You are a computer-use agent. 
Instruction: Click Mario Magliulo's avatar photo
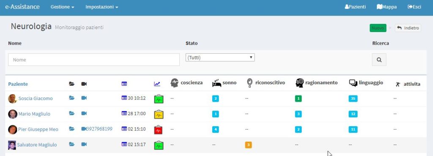click(13, 114)
